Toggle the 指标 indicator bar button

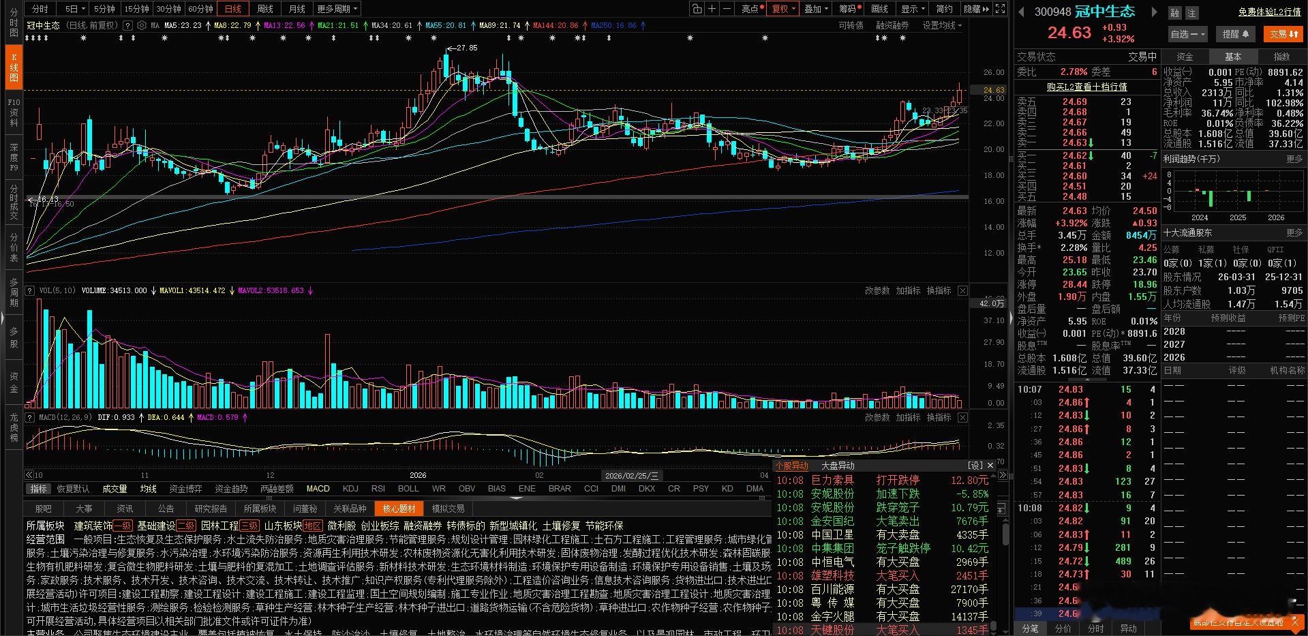(x=38, y=489)
